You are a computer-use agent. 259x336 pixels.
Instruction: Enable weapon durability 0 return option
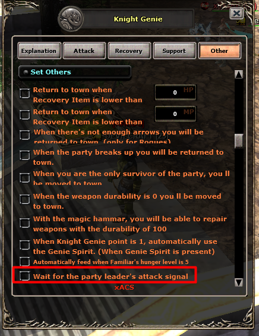tap(25, 199)
